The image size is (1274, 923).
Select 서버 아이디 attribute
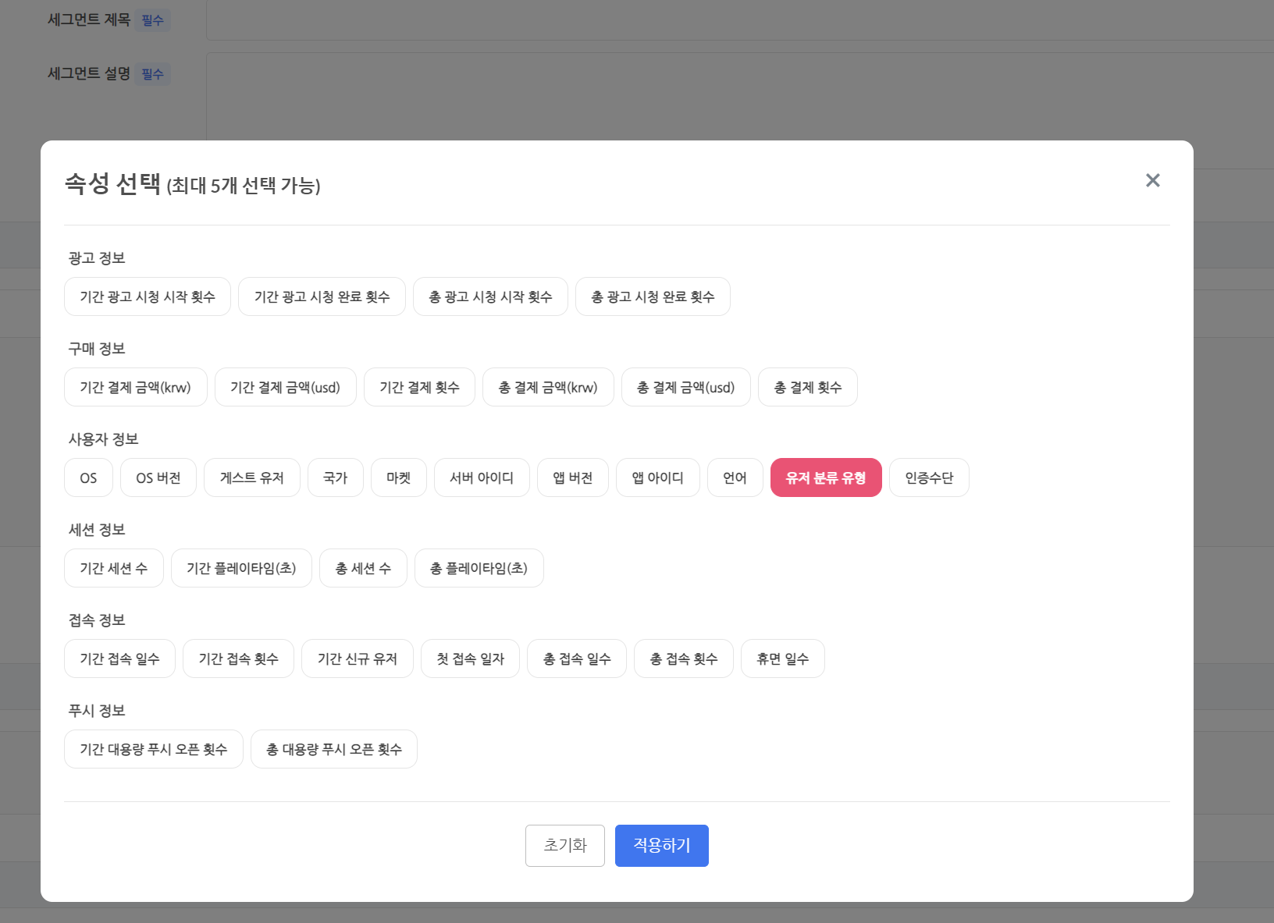(482, 477)
